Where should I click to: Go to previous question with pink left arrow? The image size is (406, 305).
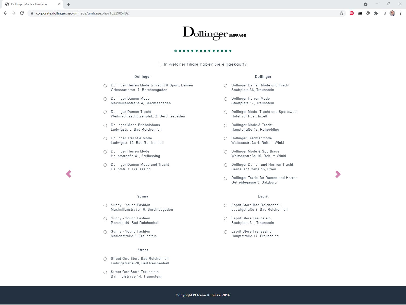click(x=69, y=174)
